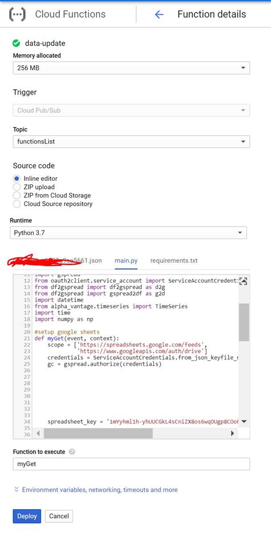
Task: Click the editor's horizontal scroll left arrow
Action: point(38,433)
